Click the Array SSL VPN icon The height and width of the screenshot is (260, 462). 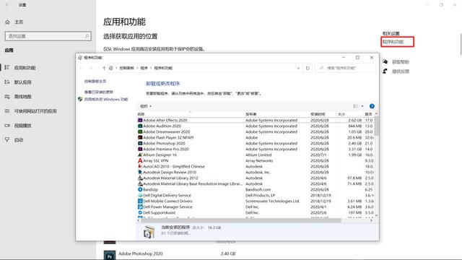[x=140, y=160]
